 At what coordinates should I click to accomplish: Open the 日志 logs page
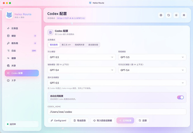(22, 51)
